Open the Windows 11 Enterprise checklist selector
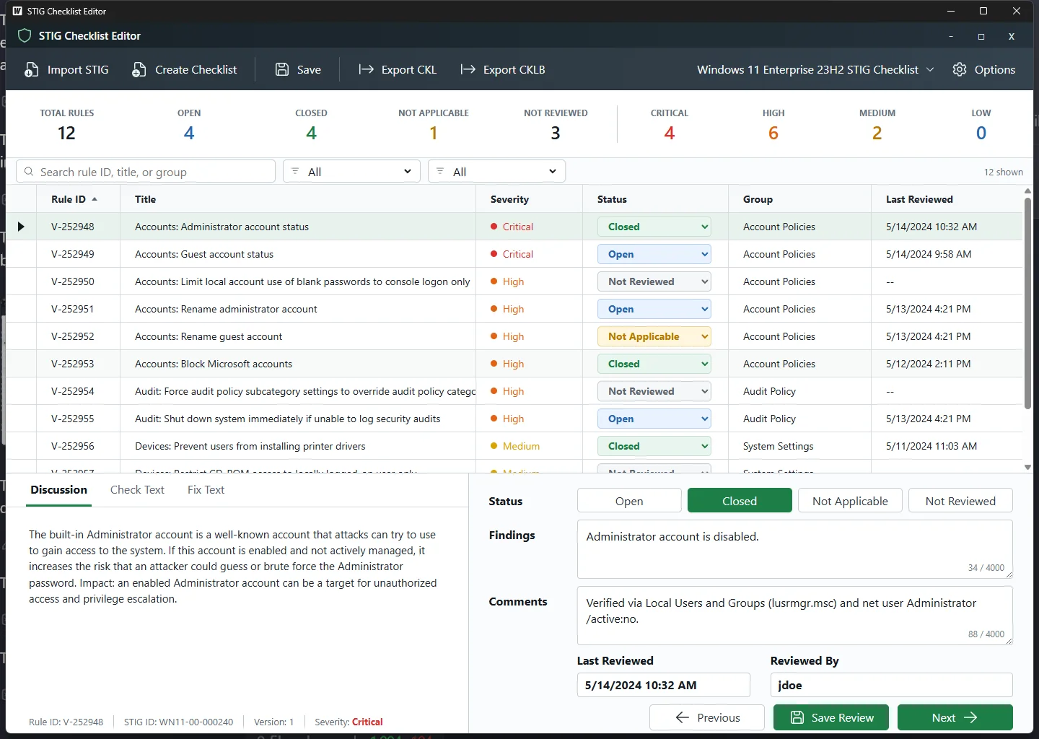 [815, 69]
